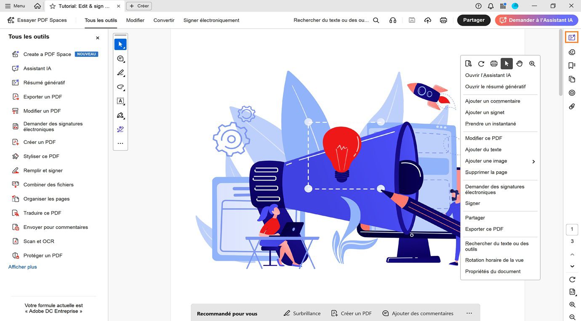The width and height of the screenshot is (581, 321).
Task: Activate the Hand navigation tool
Action: [519, 64]
